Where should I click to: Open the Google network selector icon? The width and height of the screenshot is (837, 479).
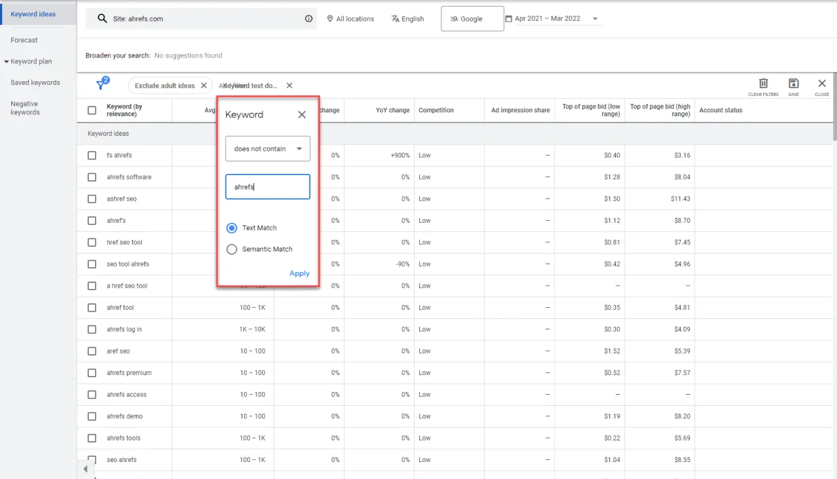pyautogui.click(x=453, y=18)
